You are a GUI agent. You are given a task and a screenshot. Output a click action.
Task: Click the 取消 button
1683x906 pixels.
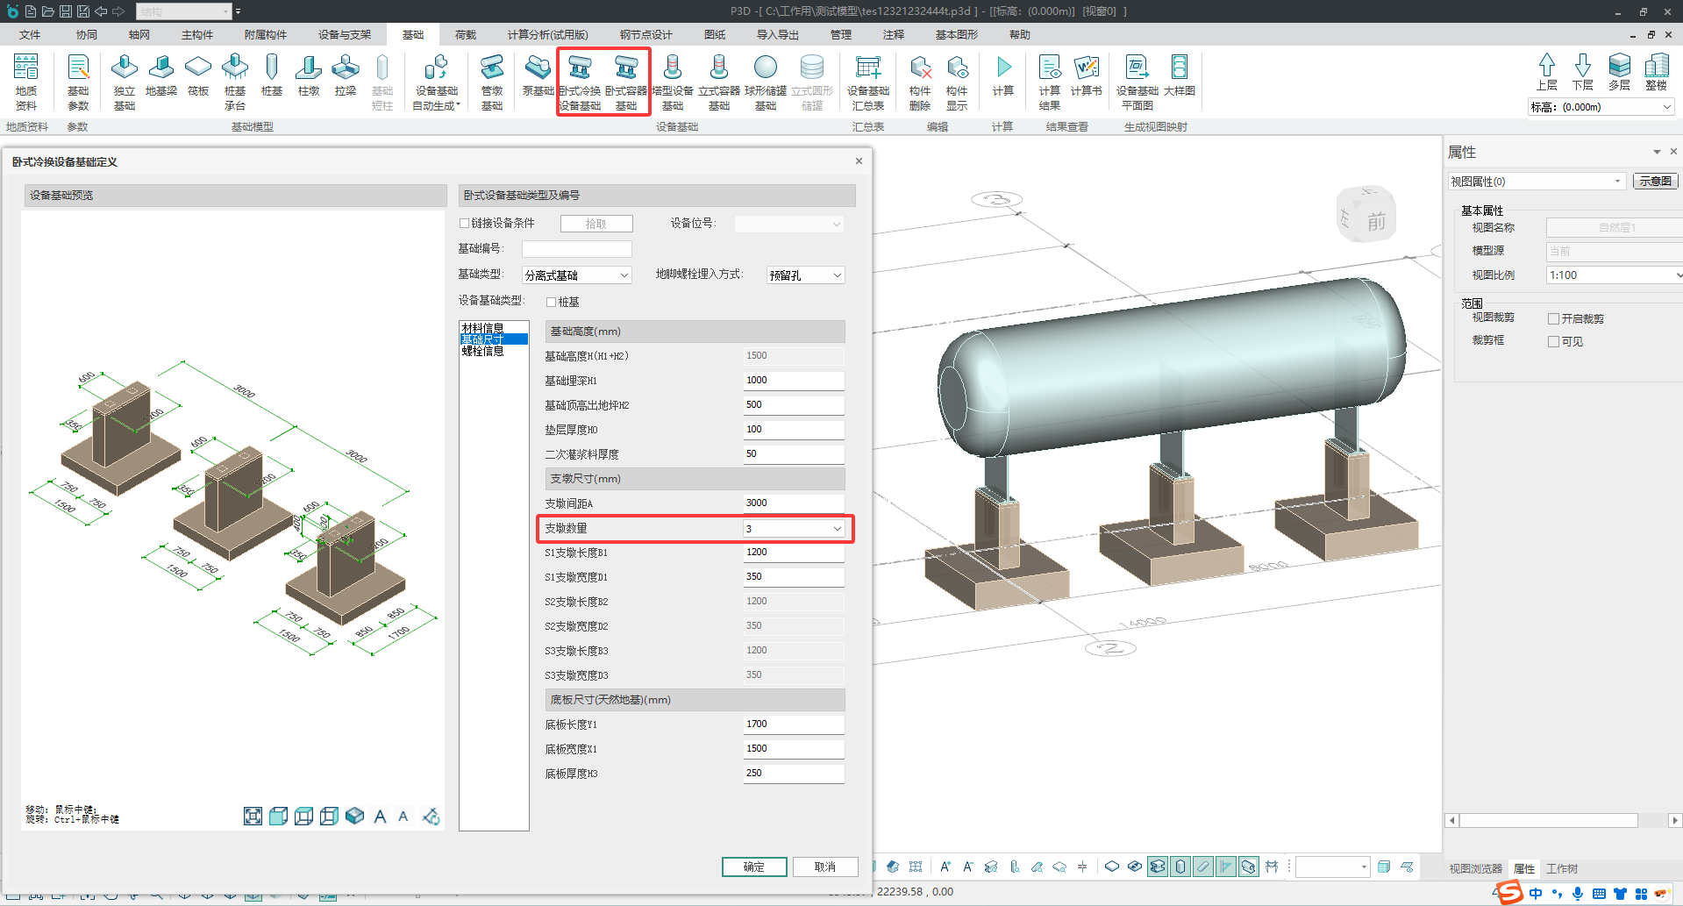click(824, 867)
